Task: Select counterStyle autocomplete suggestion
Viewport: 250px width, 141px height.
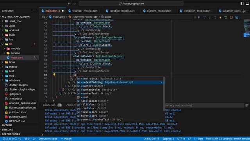Action: point(120,90)
